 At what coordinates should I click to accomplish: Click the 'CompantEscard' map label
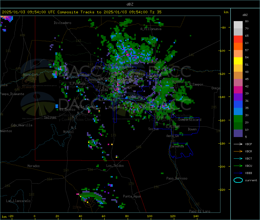[x=190, y=120]
